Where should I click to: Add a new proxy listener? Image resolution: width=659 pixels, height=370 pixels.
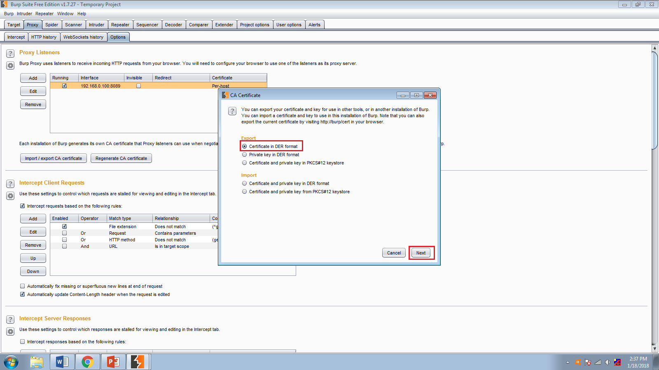(33, 78)
